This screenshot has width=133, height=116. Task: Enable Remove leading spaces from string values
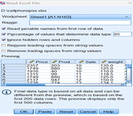pyautogui.click(x=3, y=45)
